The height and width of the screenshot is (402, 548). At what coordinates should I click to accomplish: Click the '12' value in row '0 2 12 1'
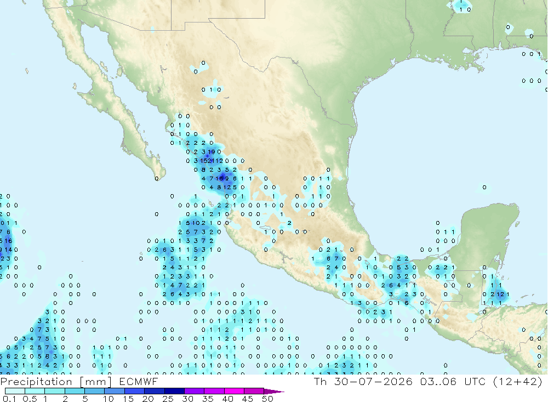tap(500, 295)
